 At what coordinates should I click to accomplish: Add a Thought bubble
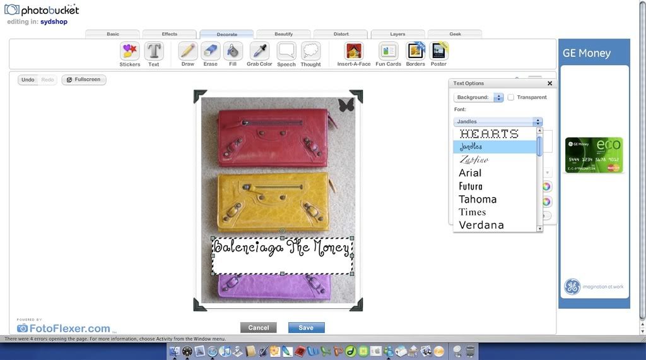tap(310, 54)
